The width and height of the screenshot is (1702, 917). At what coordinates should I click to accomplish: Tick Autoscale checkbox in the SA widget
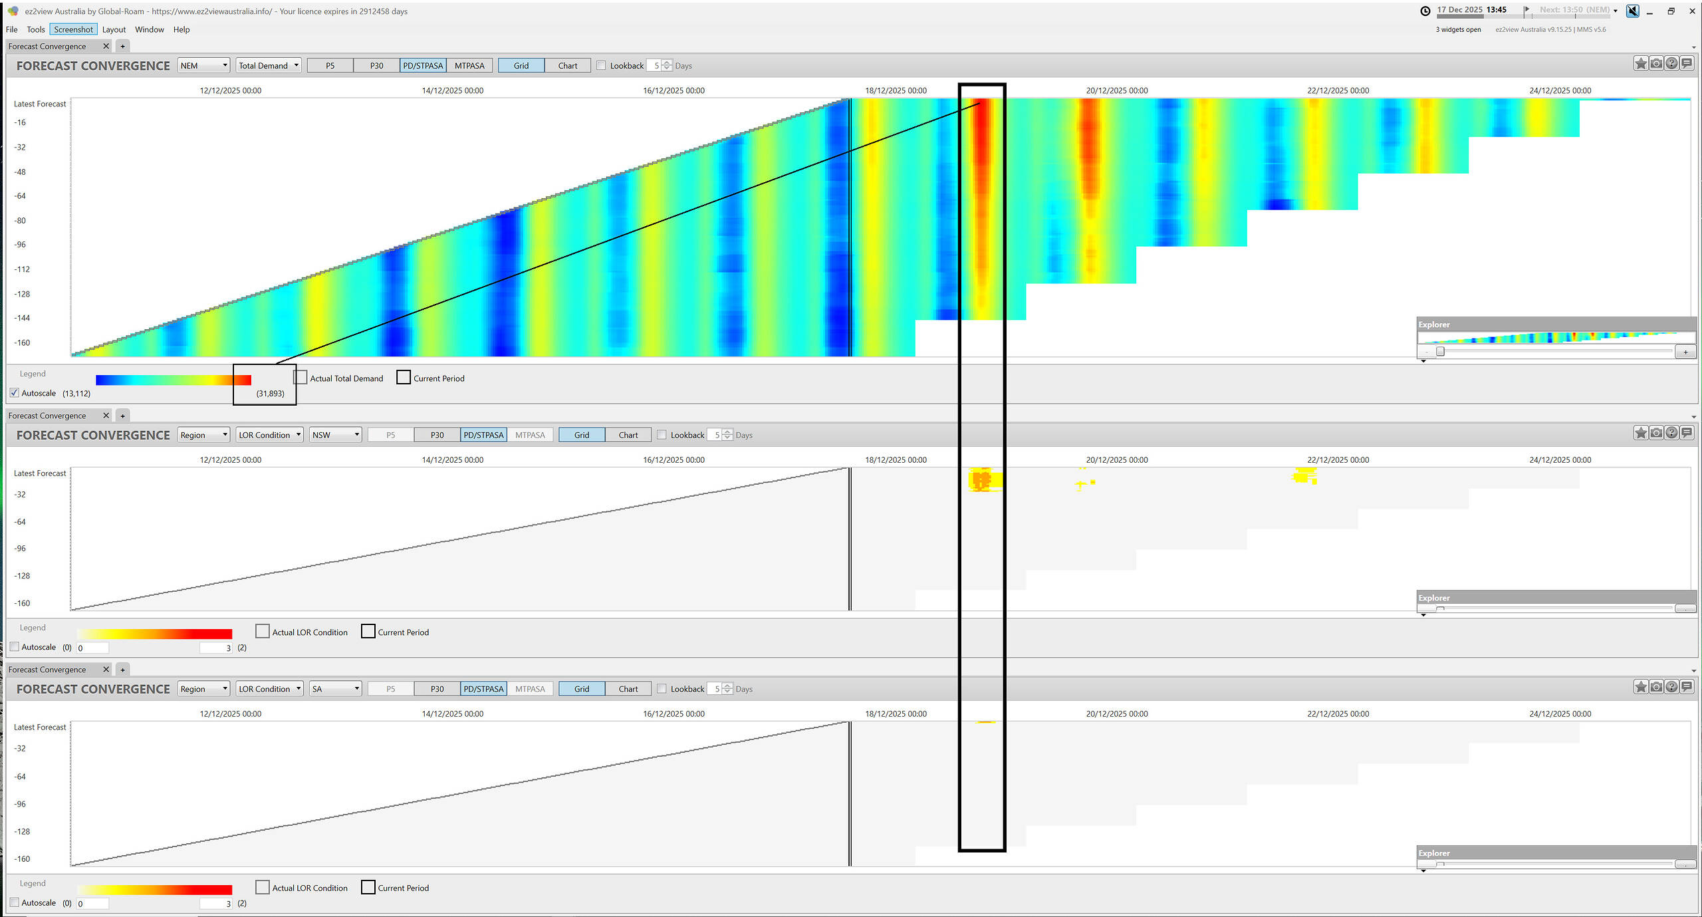[15, 902]
